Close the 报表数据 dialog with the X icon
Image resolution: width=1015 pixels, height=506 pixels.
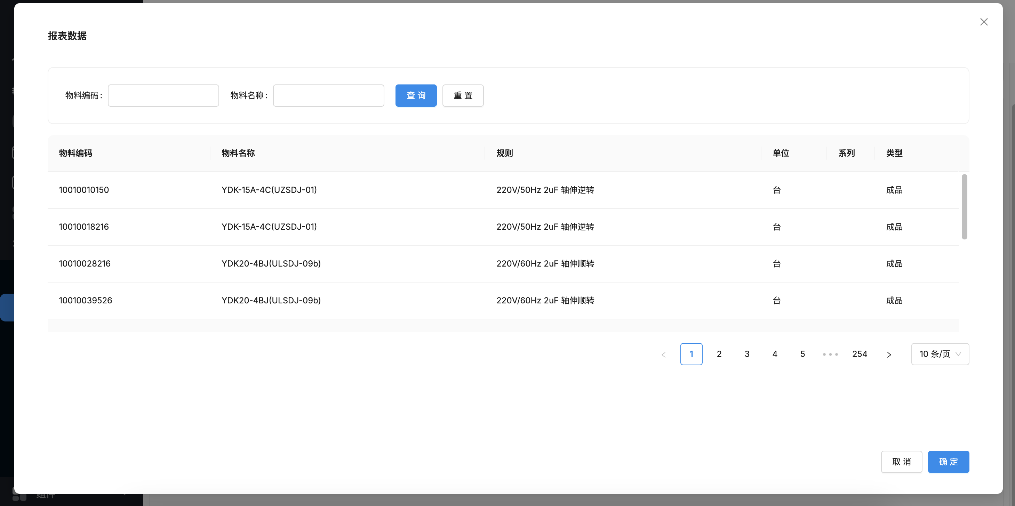click(983, 22)
